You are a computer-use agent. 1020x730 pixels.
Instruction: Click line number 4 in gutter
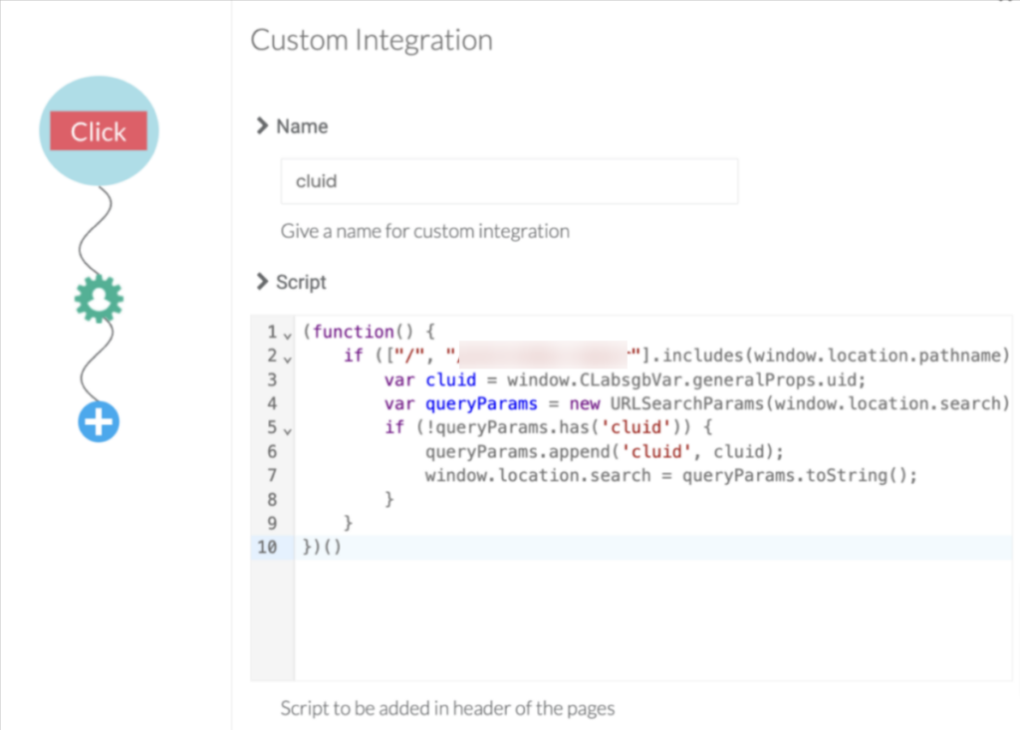[272, 403]
